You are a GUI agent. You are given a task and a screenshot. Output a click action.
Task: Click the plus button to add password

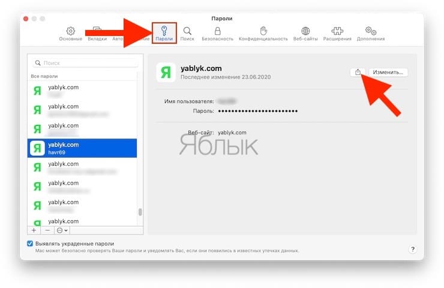coord(34,230)
